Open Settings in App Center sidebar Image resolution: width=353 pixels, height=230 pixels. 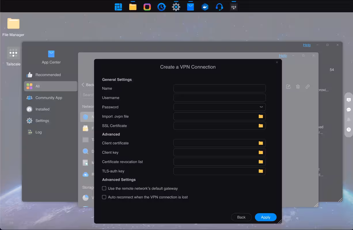tap(51, 121)
